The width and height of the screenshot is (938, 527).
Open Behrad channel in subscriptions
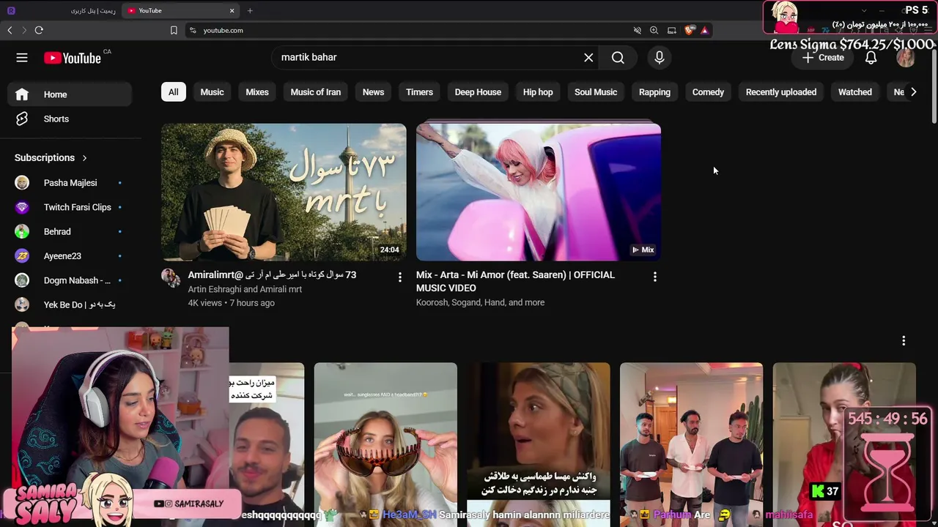[x=70, y=231]
